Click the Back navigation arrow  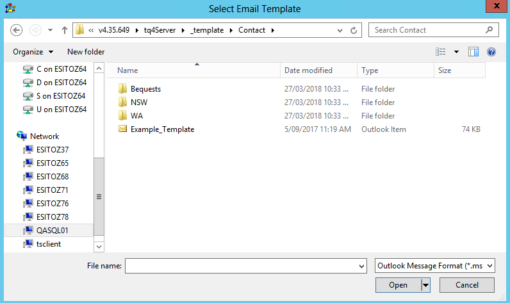[x=17, y=30]
